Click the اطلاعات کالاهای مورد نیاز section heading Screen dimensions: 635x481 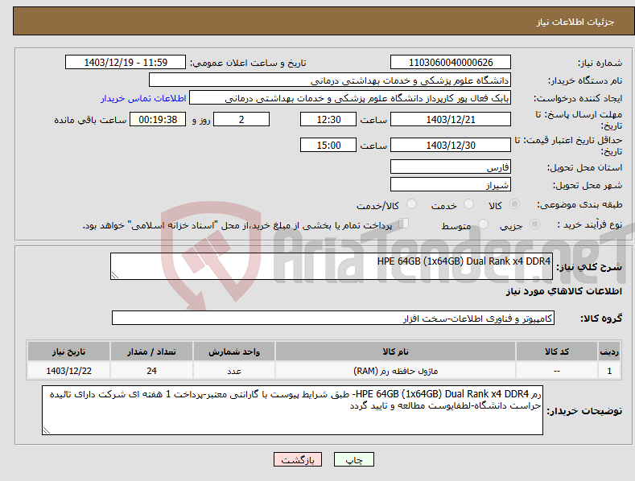coord(563,291)
